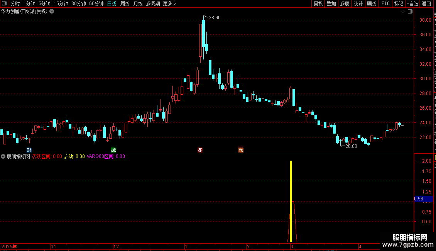
Task: Select the 画线 drawing tool
Action: [x=372, y=3]
